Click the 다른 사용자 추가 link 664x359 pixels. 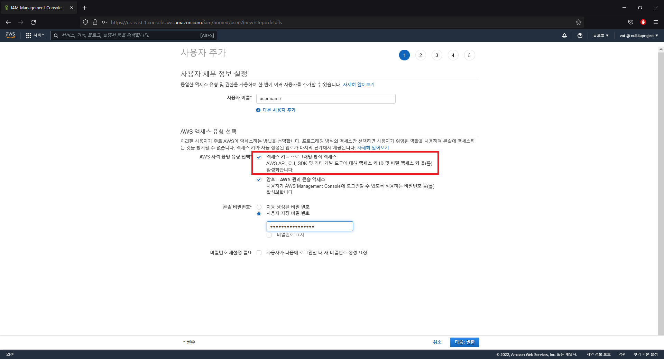pos(279,110)
